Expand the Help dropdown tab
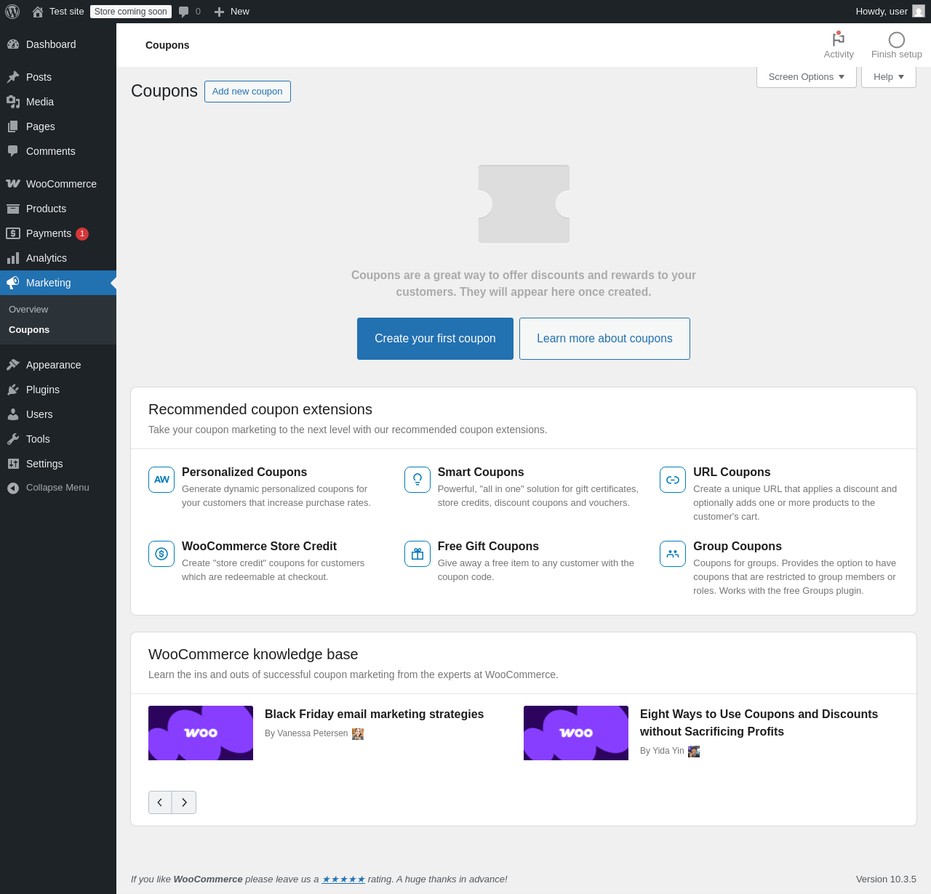931x894 pixels. click(889, 77)
